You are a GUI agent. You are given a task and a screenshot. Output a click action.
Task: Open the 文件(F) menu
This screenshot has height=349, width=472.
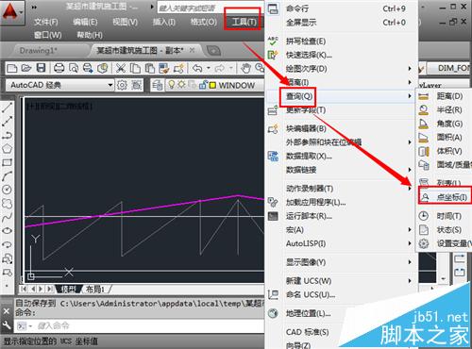(46, 22)
